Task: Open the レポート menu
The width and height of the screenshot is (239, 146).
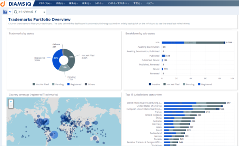Action: pos(99,3)
